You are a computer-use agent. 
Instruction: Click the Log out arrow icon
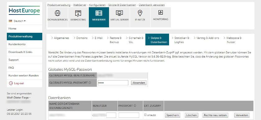tap(11, 83)
